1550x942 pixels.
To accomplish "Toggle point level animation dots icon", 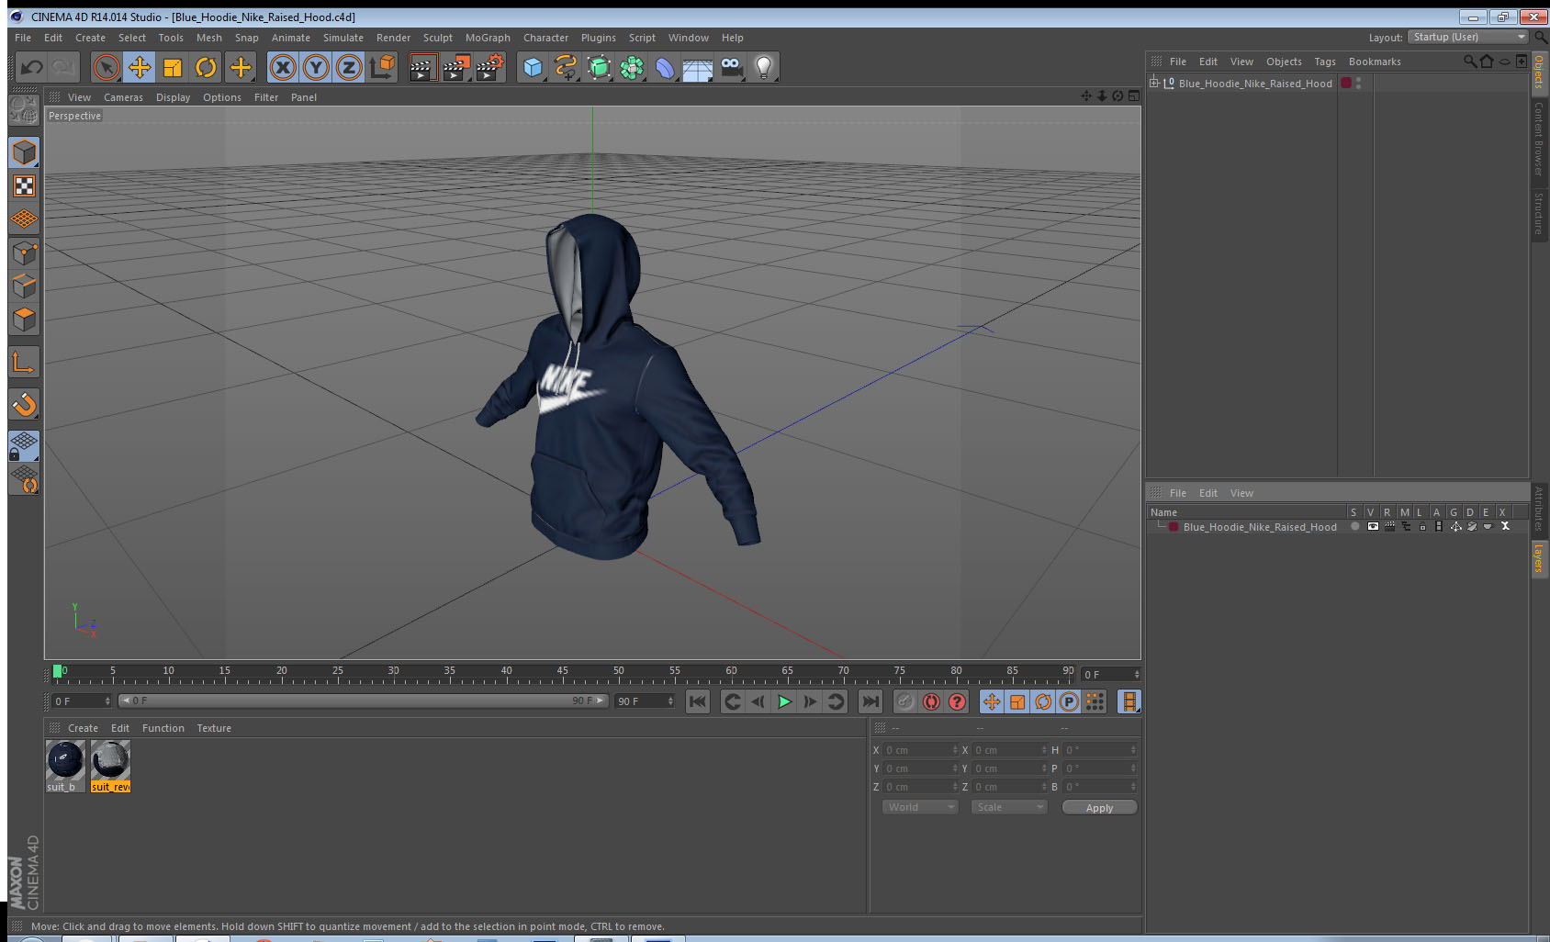I will tap(1095, 701).
